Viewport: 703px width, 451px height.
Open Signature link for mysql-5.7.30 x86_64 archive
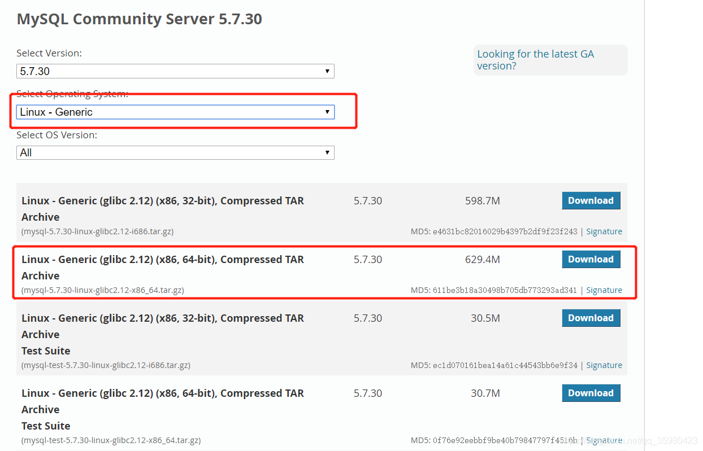click(604, 290)
